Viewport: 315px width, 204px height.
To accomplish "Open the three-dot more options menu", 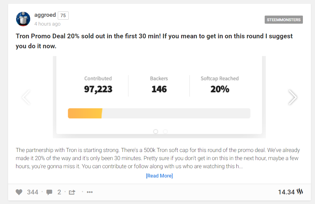I will pos(90,192).
